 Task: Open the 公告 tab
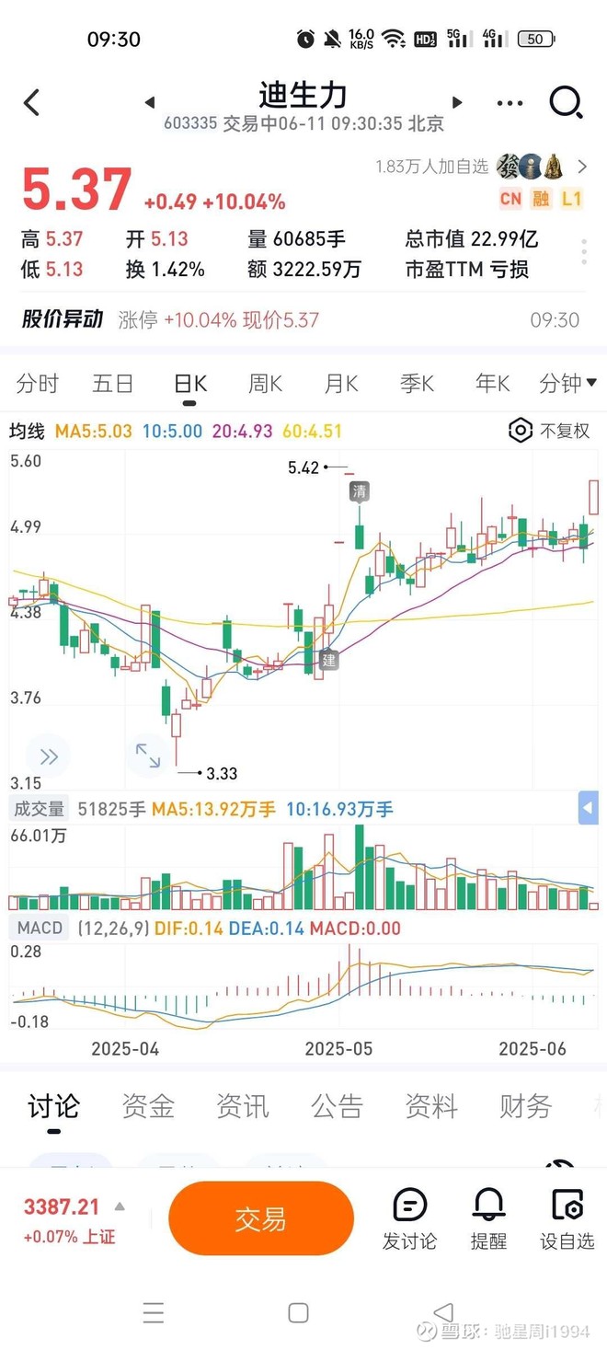point(337,1106)
